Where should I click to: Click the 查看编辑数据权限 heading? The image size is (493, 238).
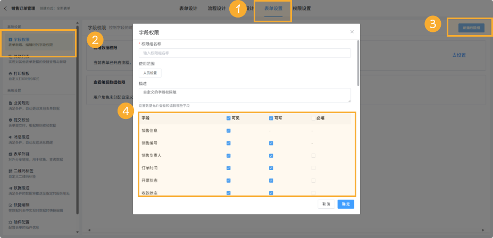(x=110, y=82)
